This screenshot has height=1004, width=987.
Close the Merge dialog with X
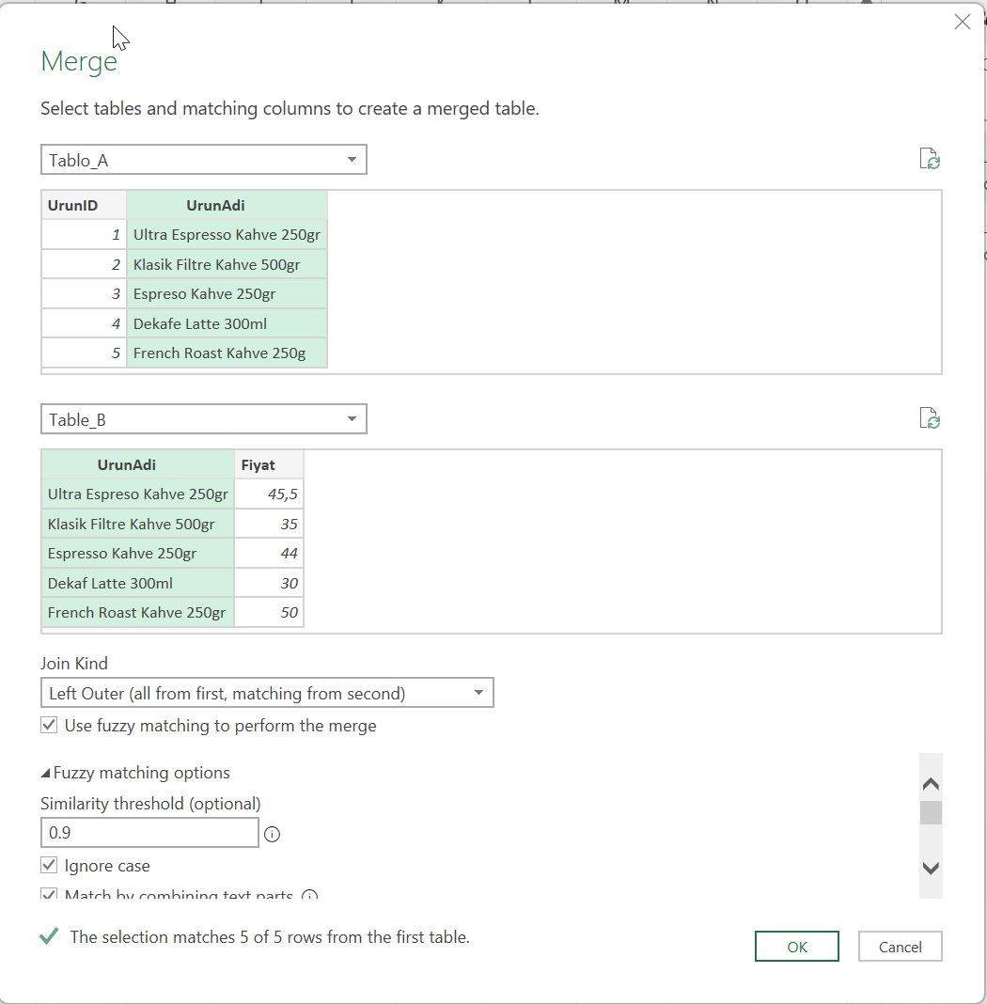[963, 23]
